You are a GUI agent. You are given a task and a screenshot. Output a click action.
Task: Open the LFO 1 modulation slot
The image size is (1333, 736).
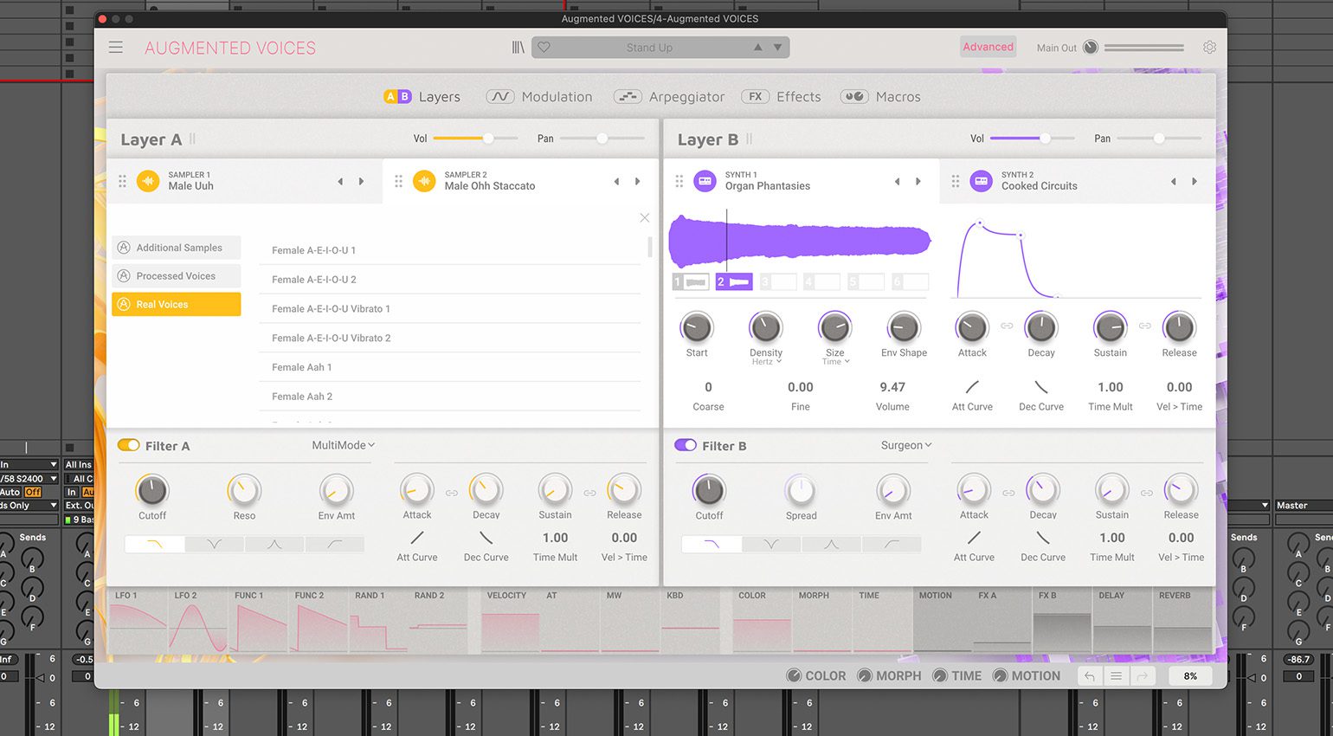[x=138, y=622]
